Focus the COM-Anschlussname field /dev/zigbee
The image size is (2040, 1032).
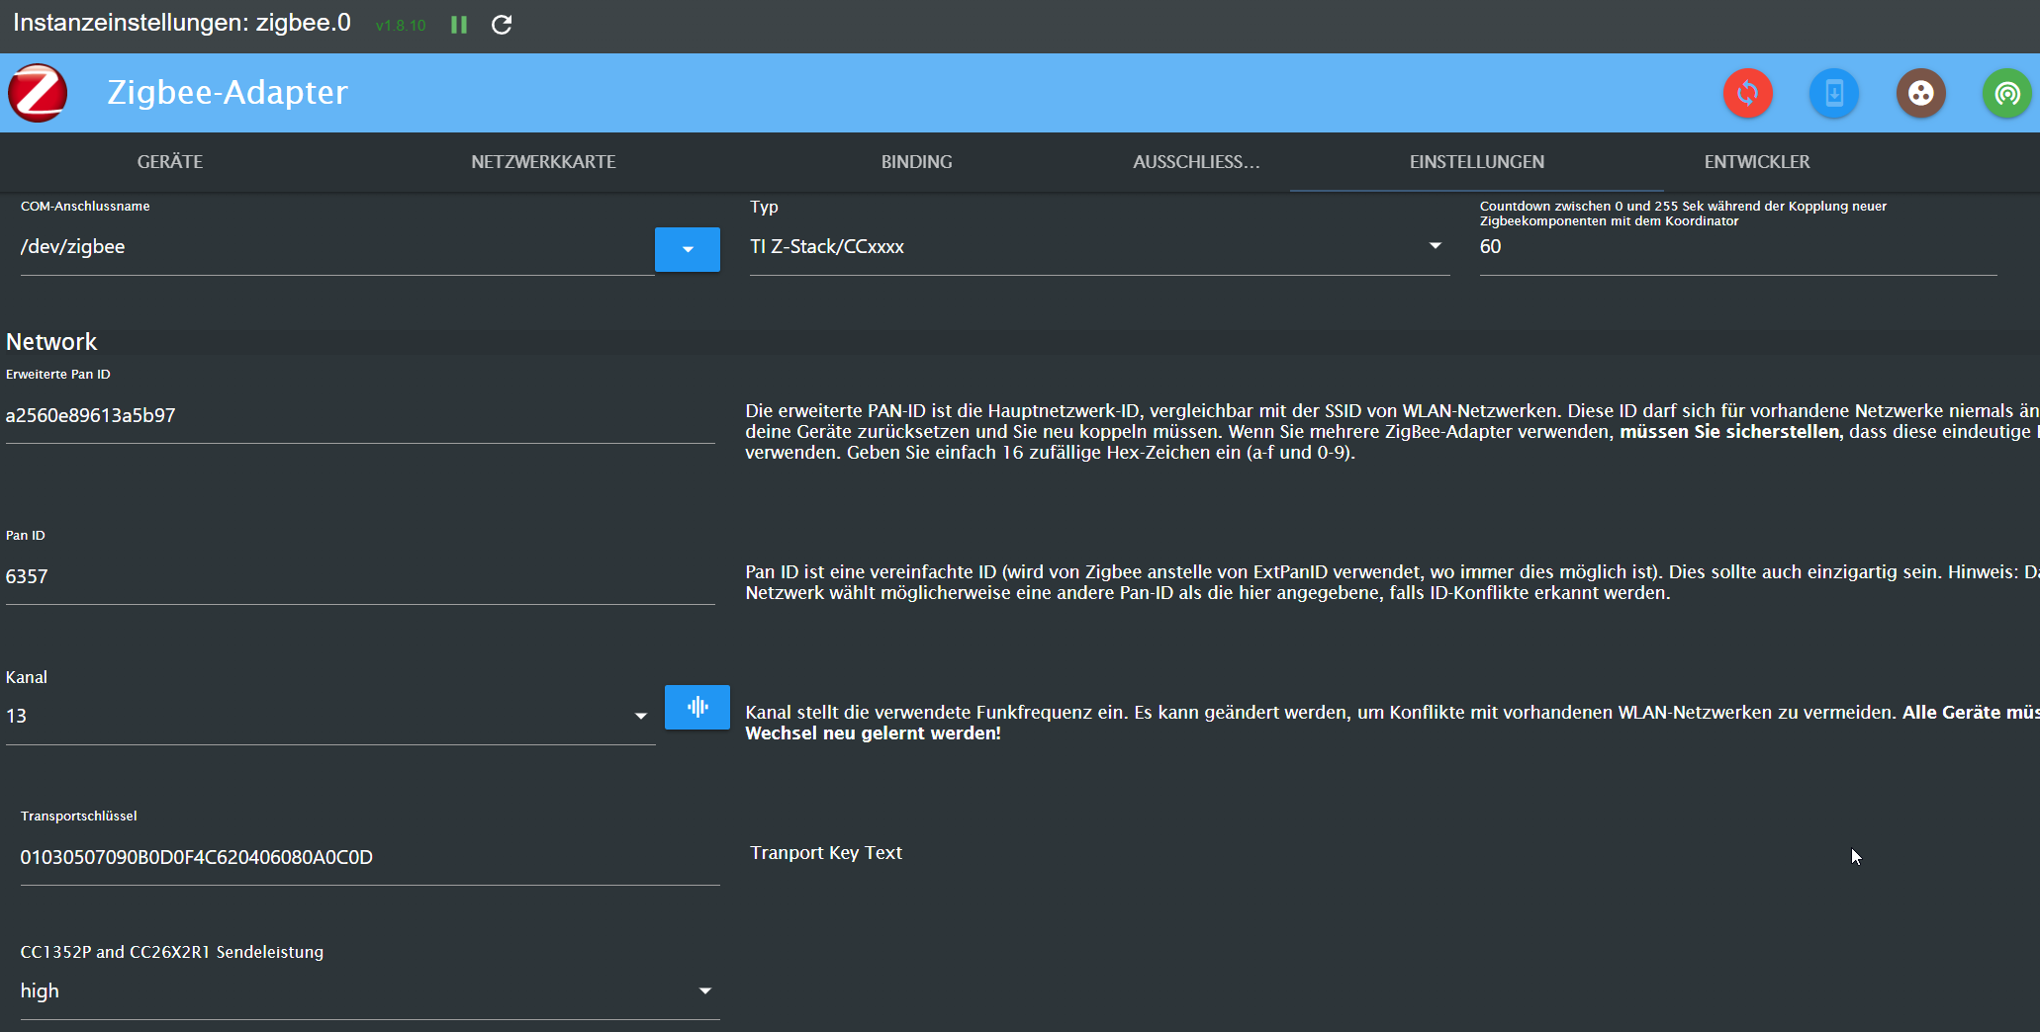(x=337, y=247)
